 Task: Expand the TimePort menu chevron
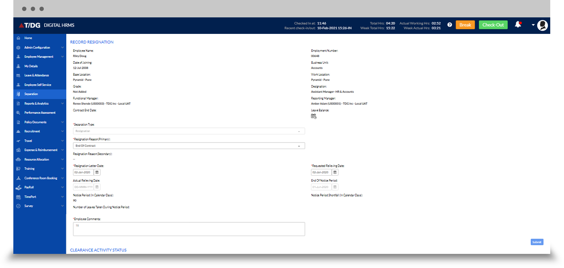[62, 197]
